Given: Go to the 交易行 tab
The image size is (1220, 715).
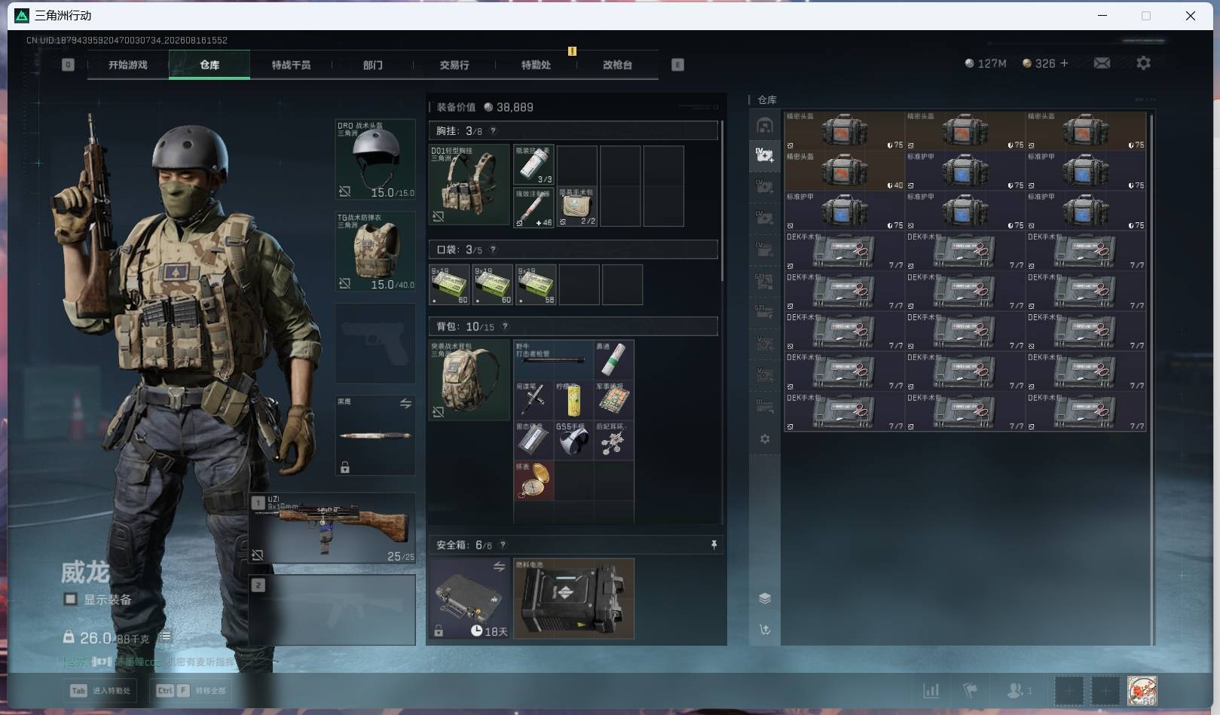Looking at the screenshot, I should (x=454, y=65).
